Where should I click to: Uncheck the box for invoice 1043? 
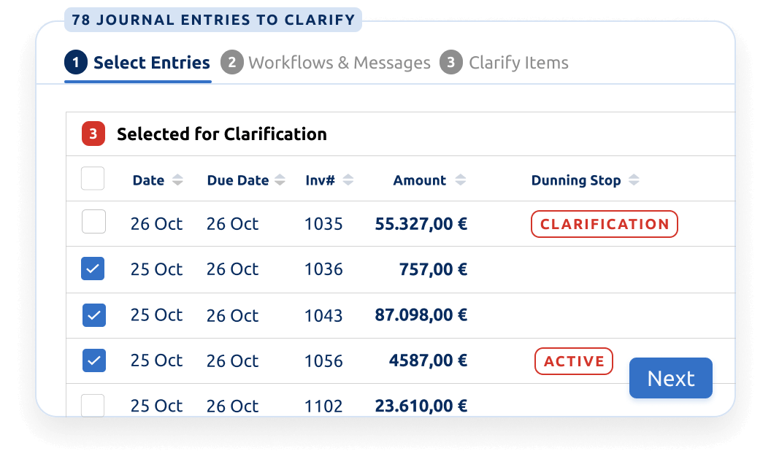94,315
